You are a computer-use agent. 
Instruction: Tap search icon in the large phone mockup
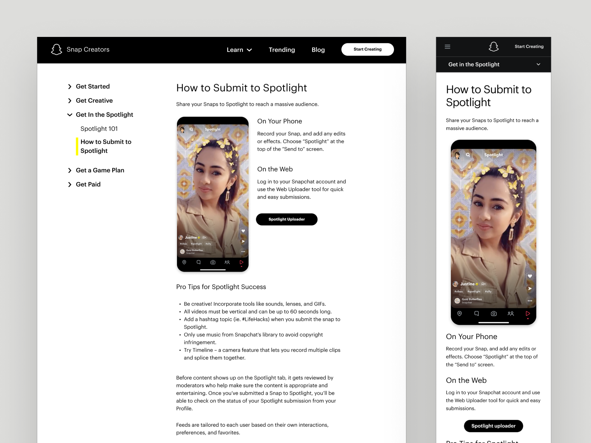point(468,155)
